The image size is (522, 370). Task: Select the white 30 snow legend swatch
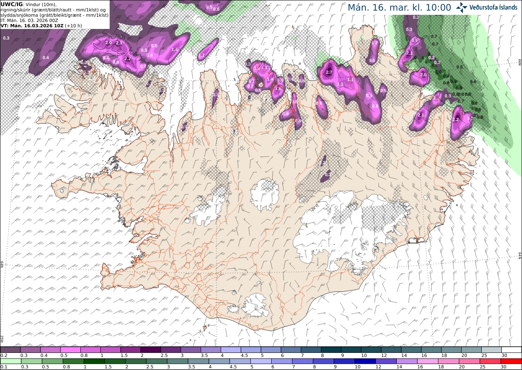pyautogui.click(x=511, y=350)
